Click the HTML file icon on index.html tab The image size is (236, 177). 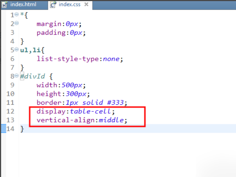5,4
